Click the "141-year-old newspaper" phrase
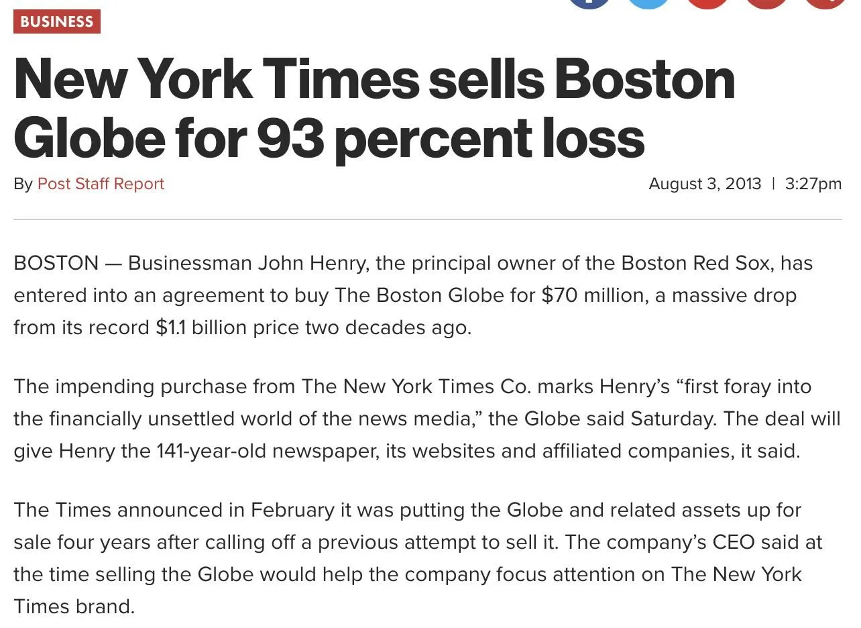 coord(266,451)
